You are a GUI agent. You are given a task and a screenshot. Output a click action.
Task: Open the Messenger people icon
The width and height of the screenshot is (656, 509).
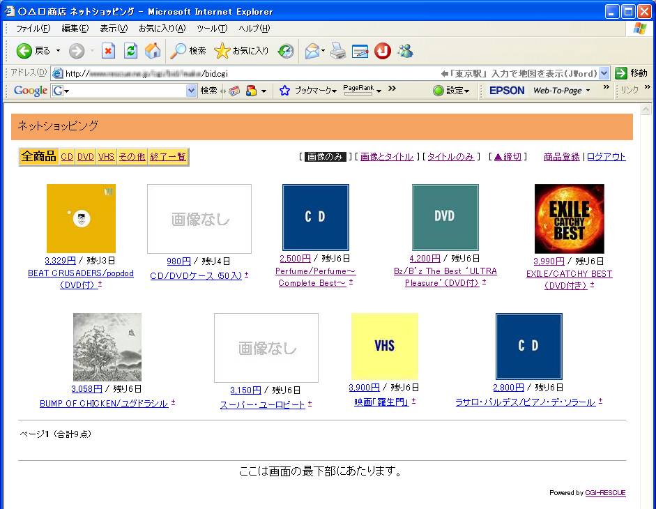point(406,51)
